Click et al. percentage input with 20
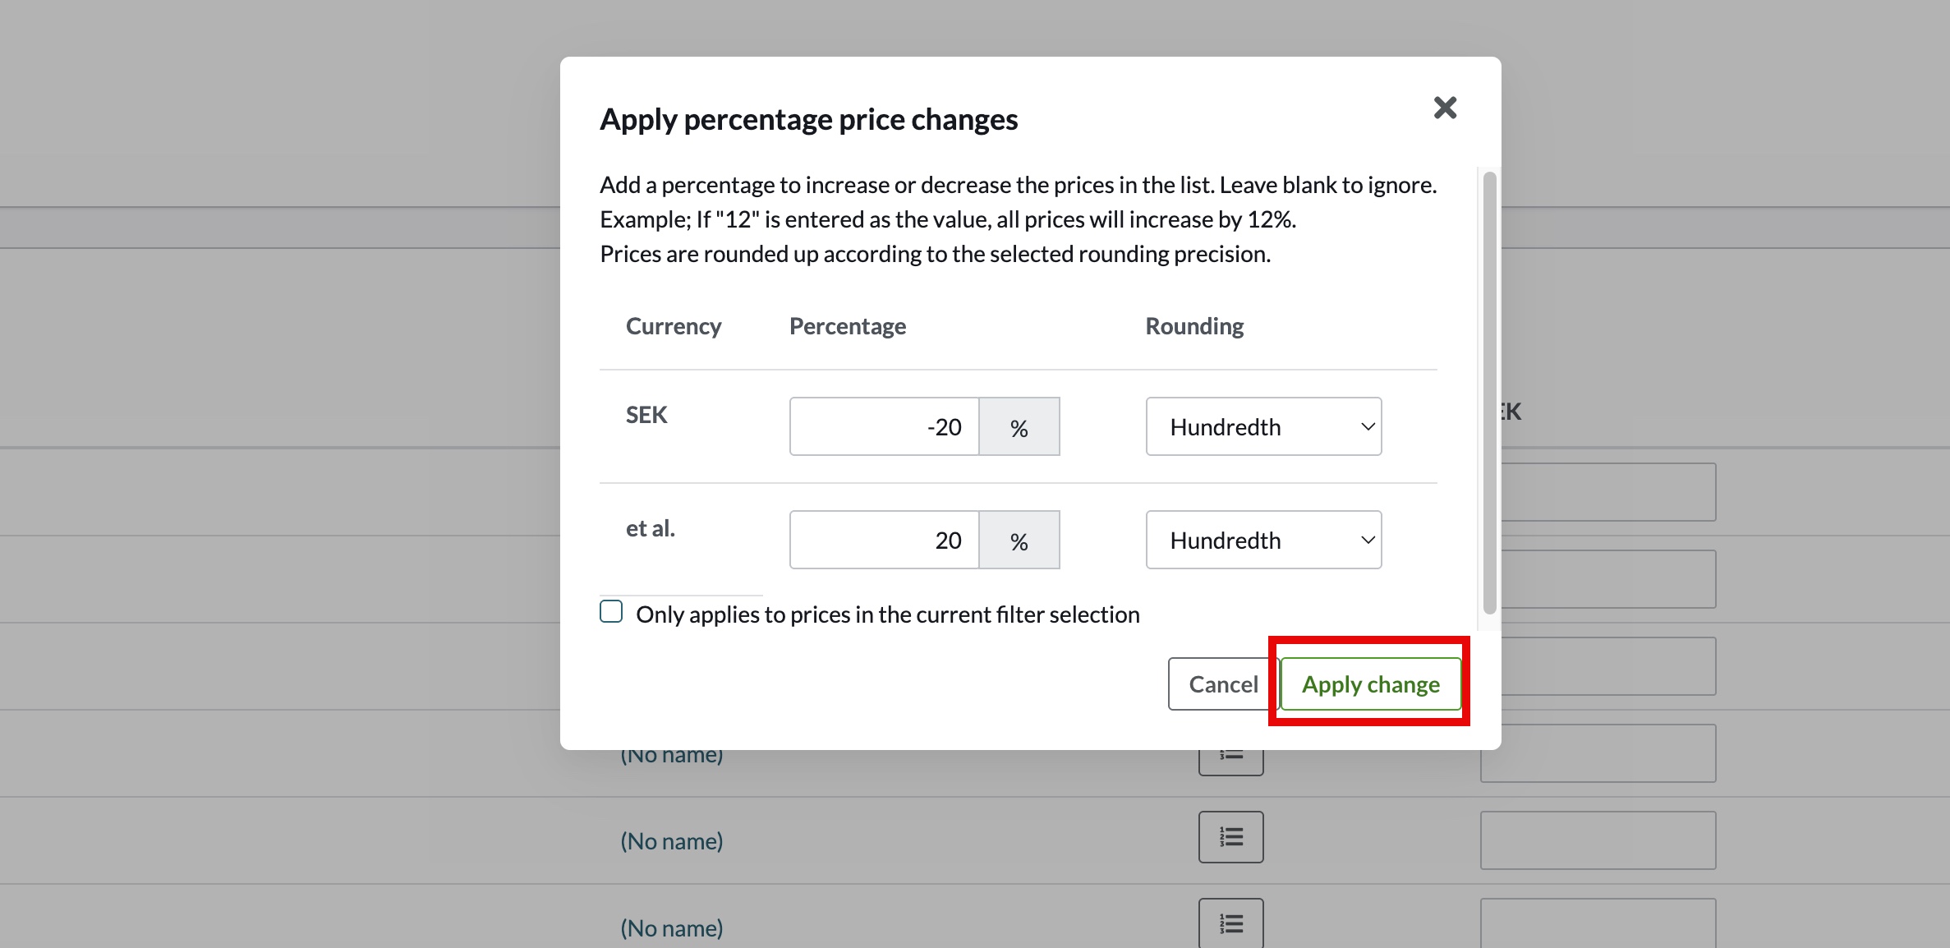This screenshot has width=1950, height=948. (884, 540)
